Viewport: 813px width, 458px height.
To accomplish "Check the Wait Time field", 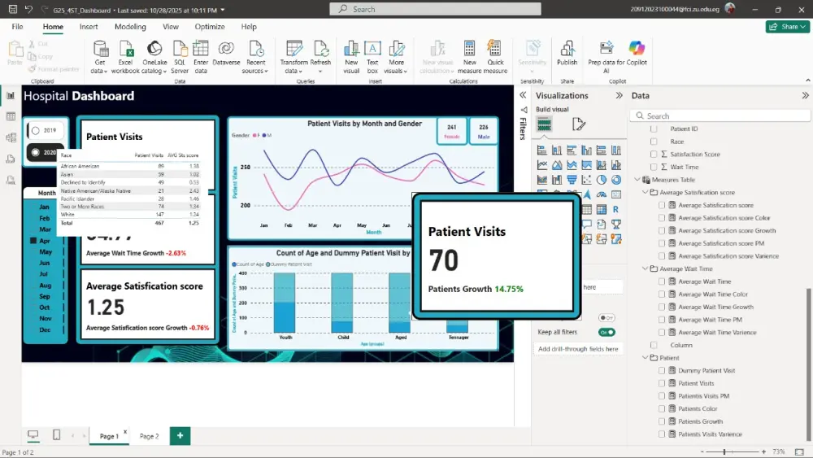I will click(x=654, y=167).
